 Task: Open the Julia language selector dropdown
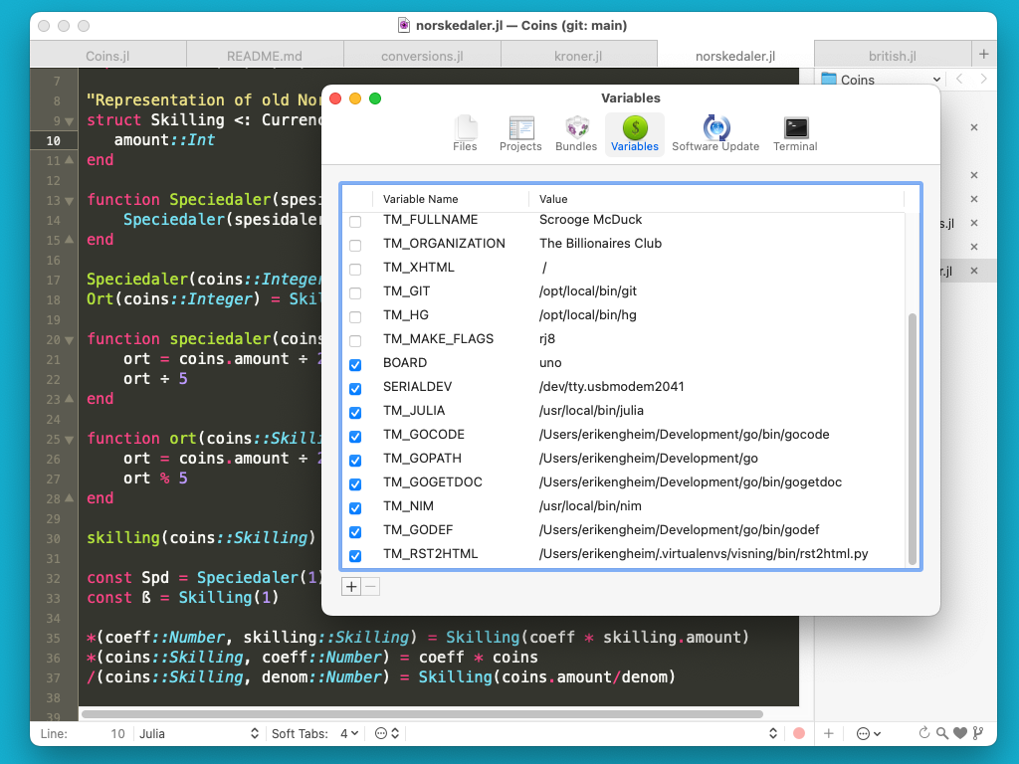199,733
